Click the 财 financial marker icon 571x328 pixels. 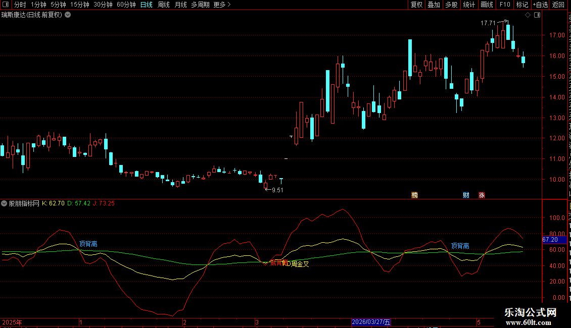[466, 195]
